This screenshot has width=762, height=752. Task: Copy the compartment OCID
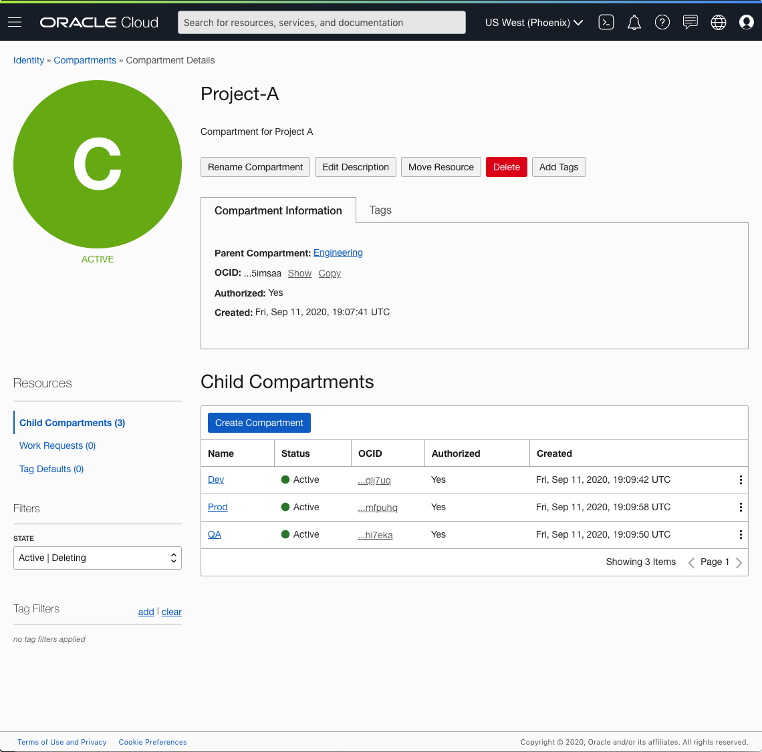click(x=330, y=273)
